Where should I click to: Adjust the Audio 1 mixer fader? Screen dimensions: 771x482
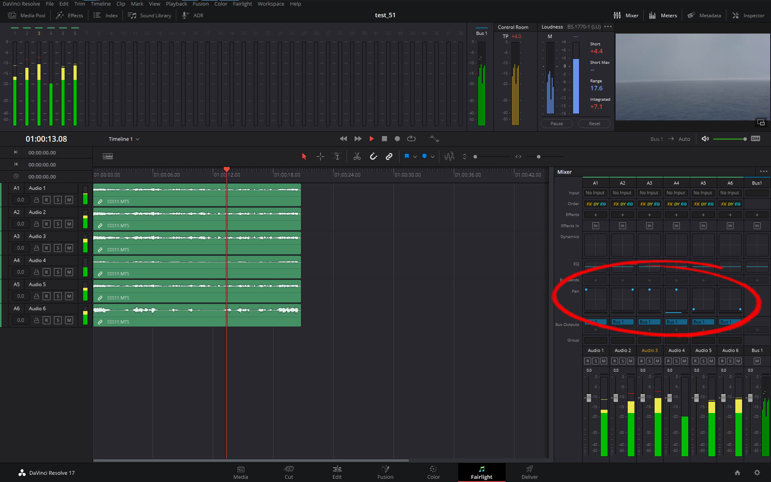pos(589,398)
